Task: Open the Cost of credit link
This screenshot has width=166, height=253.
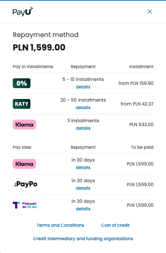Action: coord(115,225)
